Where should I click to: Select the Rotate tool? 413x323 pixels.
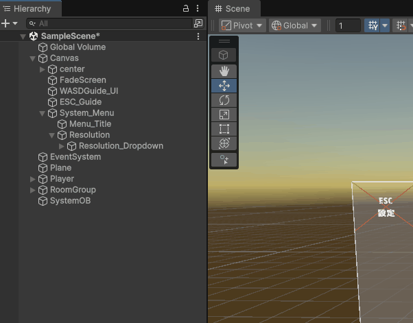point(224,100)
